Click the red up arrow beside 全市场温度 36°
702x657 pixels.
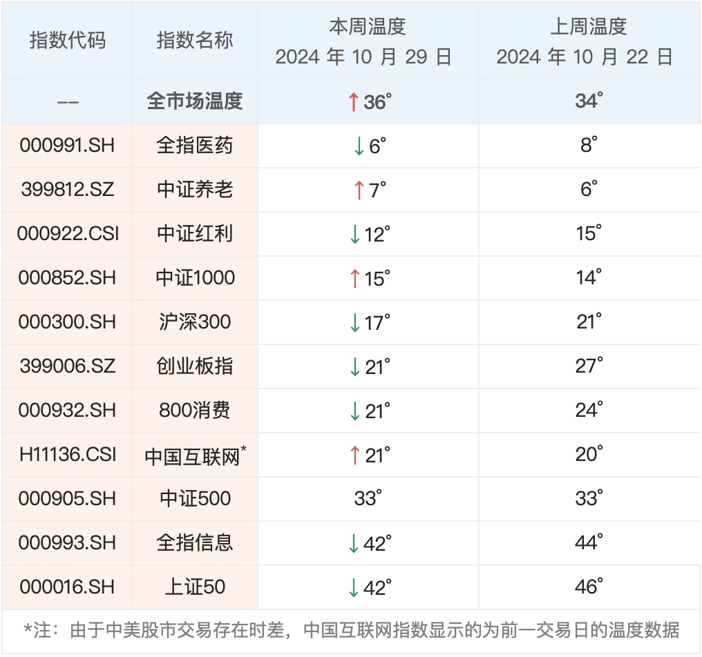tap(354, 102)
